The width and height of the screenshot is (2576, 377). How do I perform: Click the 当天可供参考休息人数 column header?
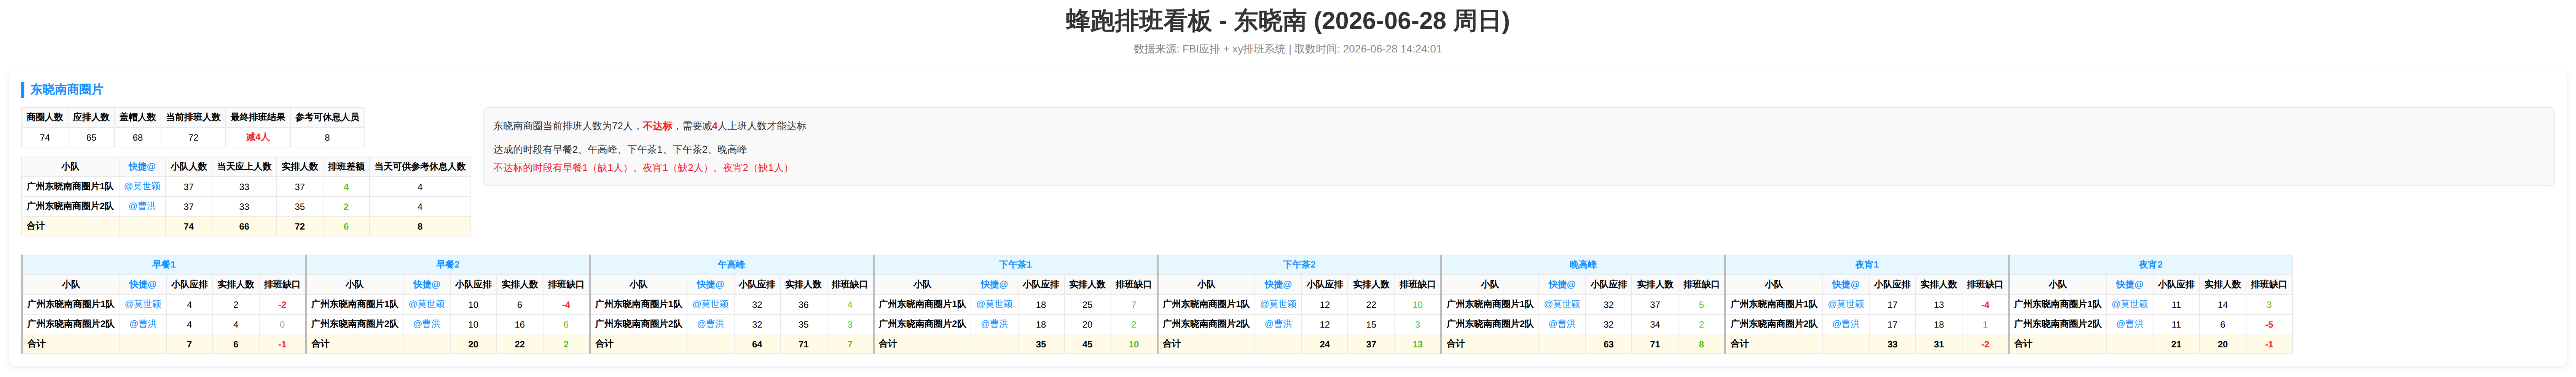420,166
